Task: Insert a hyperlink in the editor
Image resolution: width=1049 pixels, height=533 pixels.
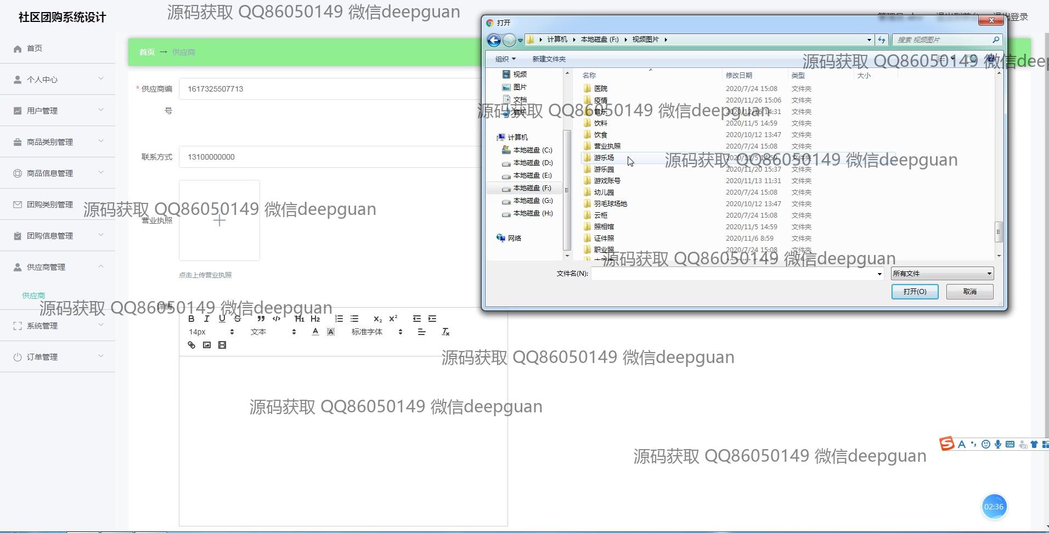Action: point(191,345)
